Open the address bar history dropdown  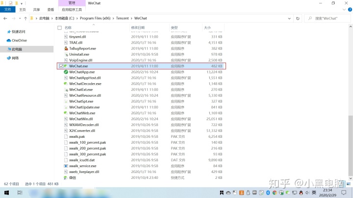point(289,19)
